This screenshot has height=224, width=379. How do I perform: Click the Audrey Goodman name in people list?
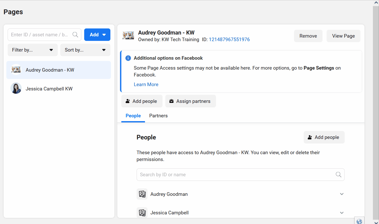pyautogui.click(x=169, y=194)
